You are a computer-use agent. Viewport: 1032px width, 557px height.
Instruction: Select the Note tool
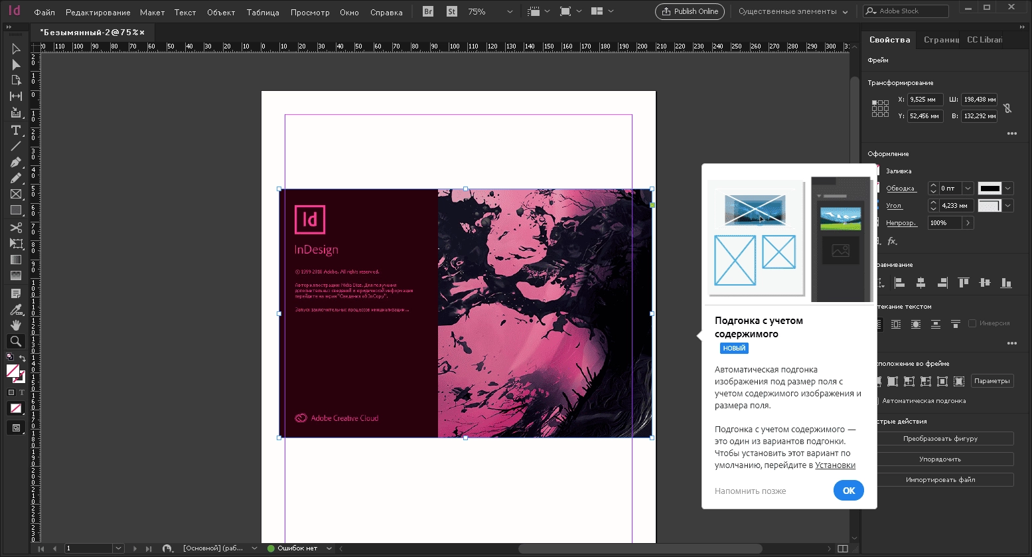(x=16, y=293)
